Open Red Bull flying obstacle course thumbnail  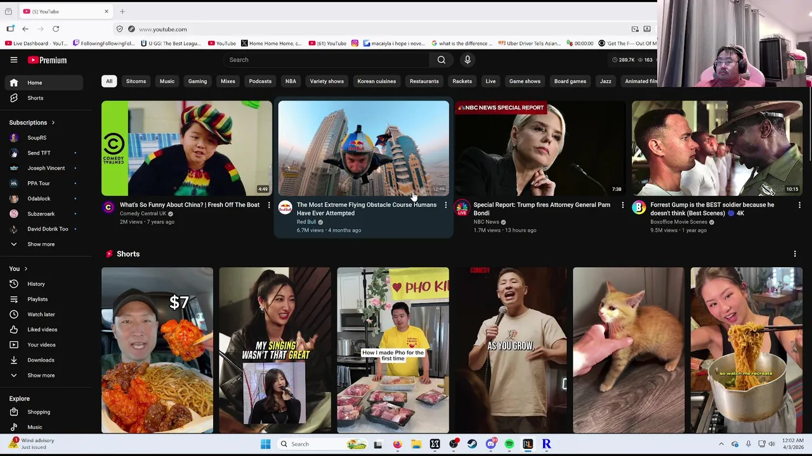coord(363,148)
